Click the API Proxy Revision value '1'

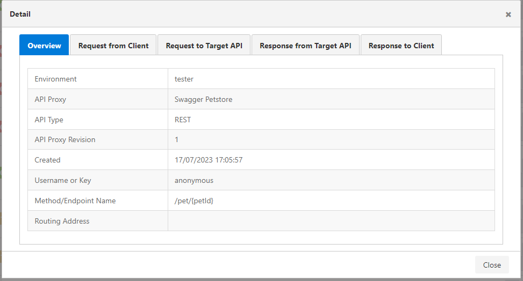(177, 139)
